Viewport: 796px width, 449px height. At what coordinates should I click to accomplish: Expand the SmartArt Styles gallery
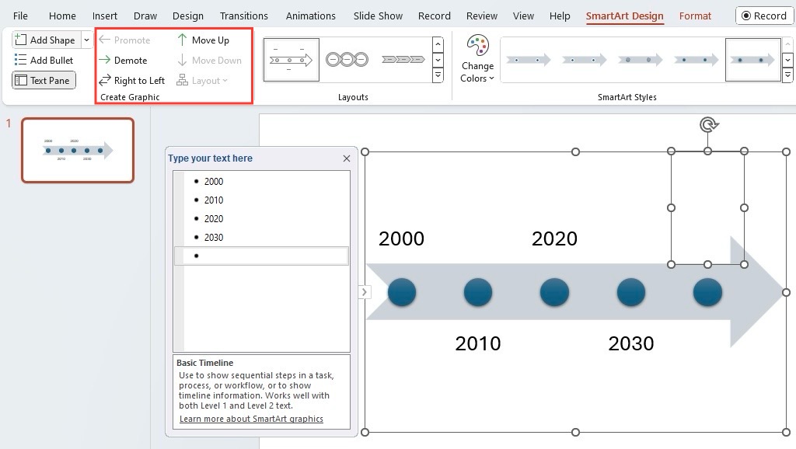[787, 75]
